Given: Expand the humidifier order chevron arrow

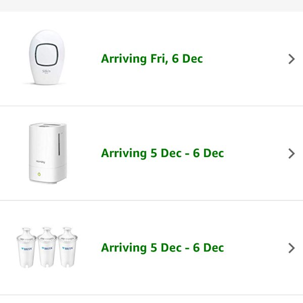Looking at the screenshot, I should click(291, 154).
